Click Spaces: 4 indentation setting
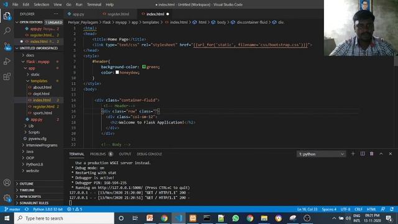 click(329, 209)
